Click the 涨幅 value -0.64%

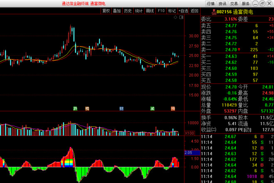tap(230, 99)
